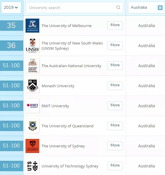Image resolution: width=165 pixels, height=175 pixels.
Task: Open RMIT University name link
Action: 55,106
